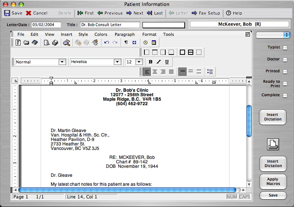Apply bottom border to paragraph

click(x=171, y=52)
